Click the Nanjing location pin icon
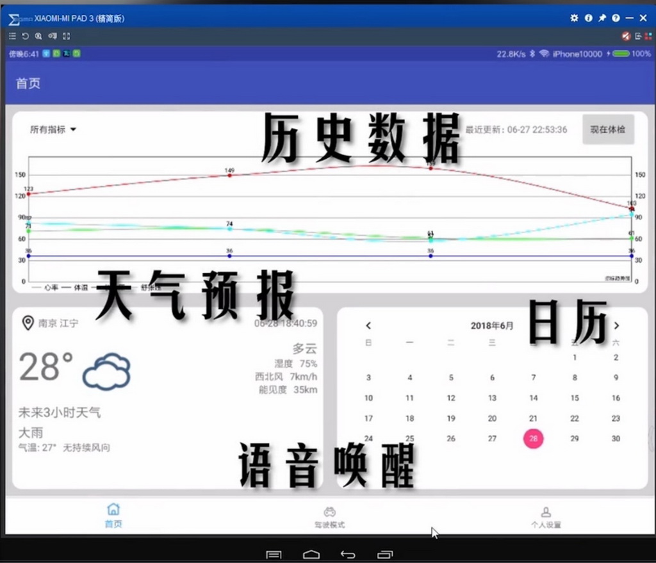This screenshot has width=656, height=563. tap(28, 323)
